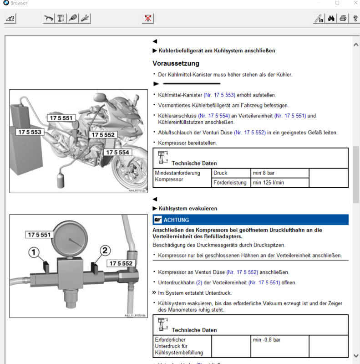Open help via question mark icon
Viewport: 360px width, 364px height.
(x=355, y=18)
